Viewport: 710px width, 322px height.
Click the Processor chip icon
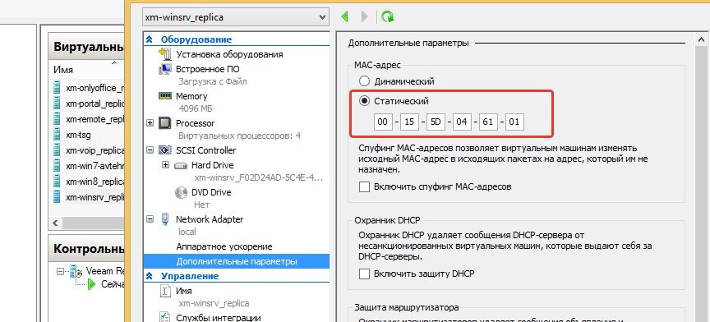tap(165, 123)
